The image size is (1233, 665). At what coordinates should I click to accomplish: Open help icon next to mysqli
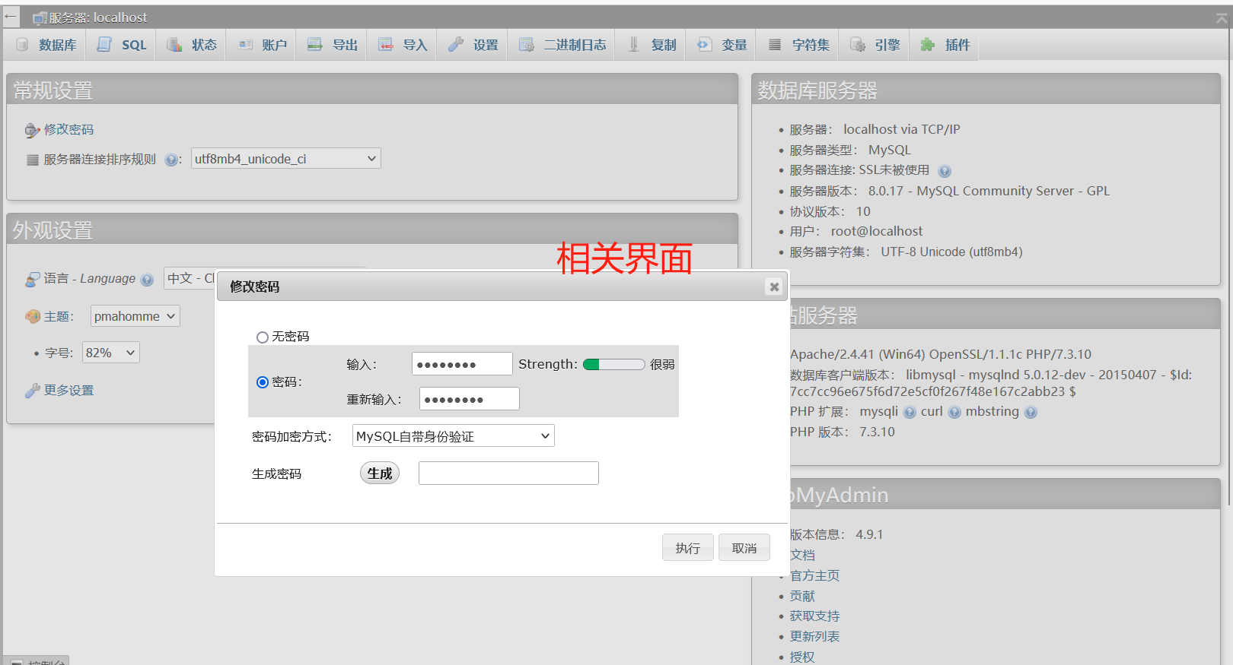(x=910, y=413)
